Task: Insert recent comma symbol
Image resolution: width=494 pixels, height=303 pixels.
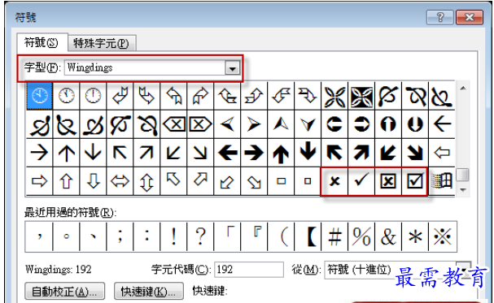Action: [39, 236]
